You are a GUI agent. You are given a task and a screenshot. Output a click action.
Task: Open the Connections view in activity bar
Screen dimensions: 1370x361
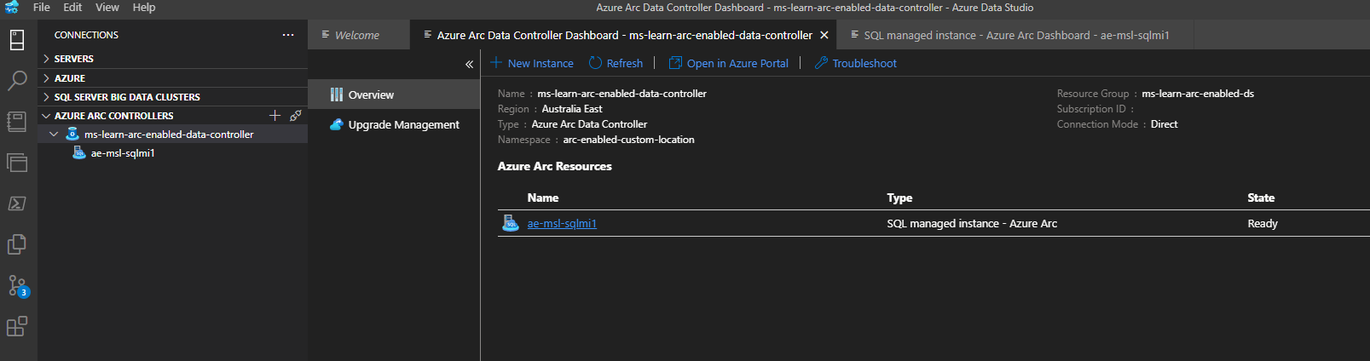click(x=17, y=40)
